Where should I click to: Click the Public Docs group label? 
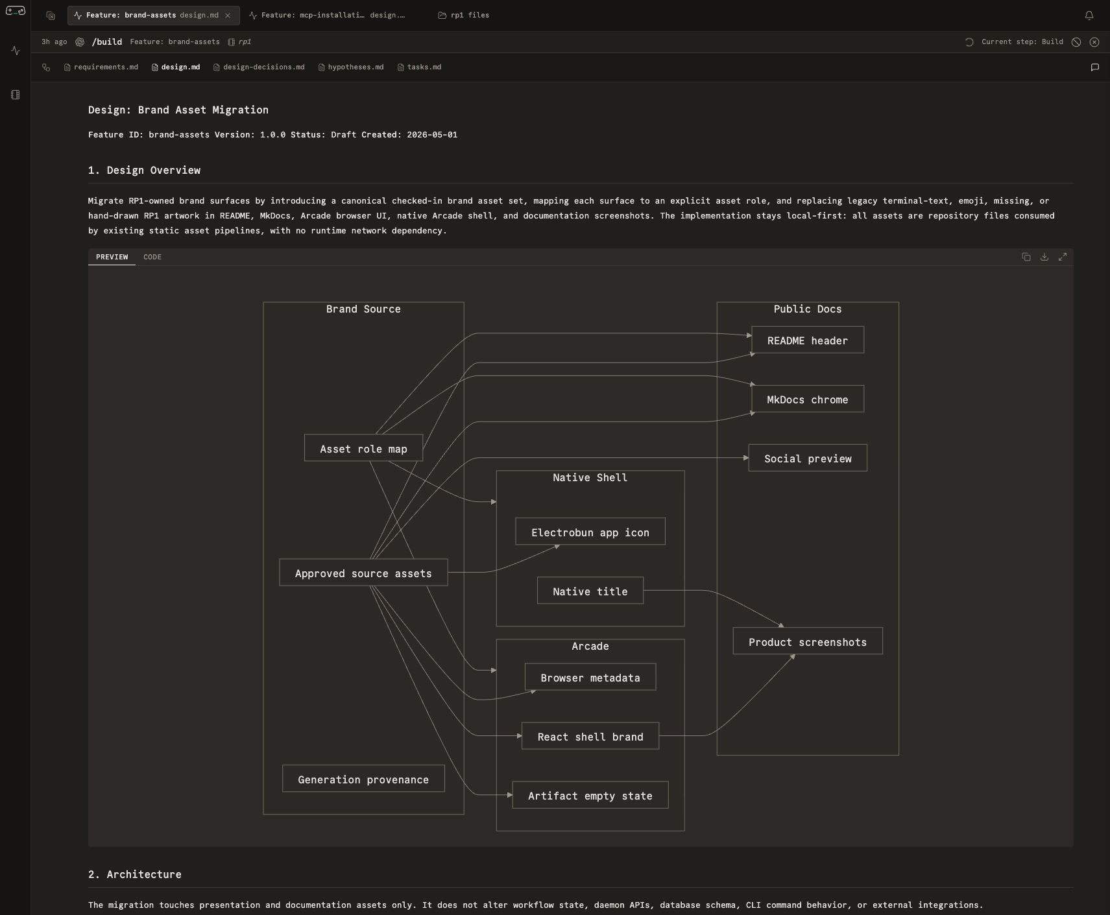click(x=808, y=309)
